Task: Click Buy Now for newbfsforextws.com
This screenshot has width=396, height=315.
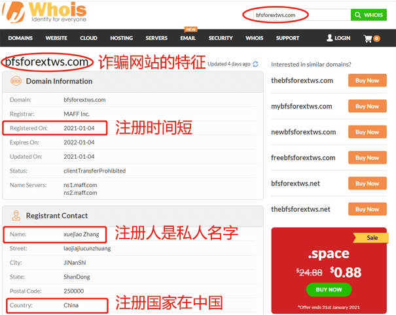Action: [367, 132]
